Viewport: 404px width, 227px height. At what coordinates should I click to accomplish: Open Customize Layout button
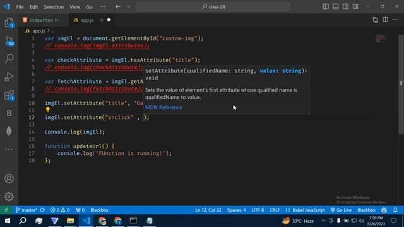pos(355,7)
